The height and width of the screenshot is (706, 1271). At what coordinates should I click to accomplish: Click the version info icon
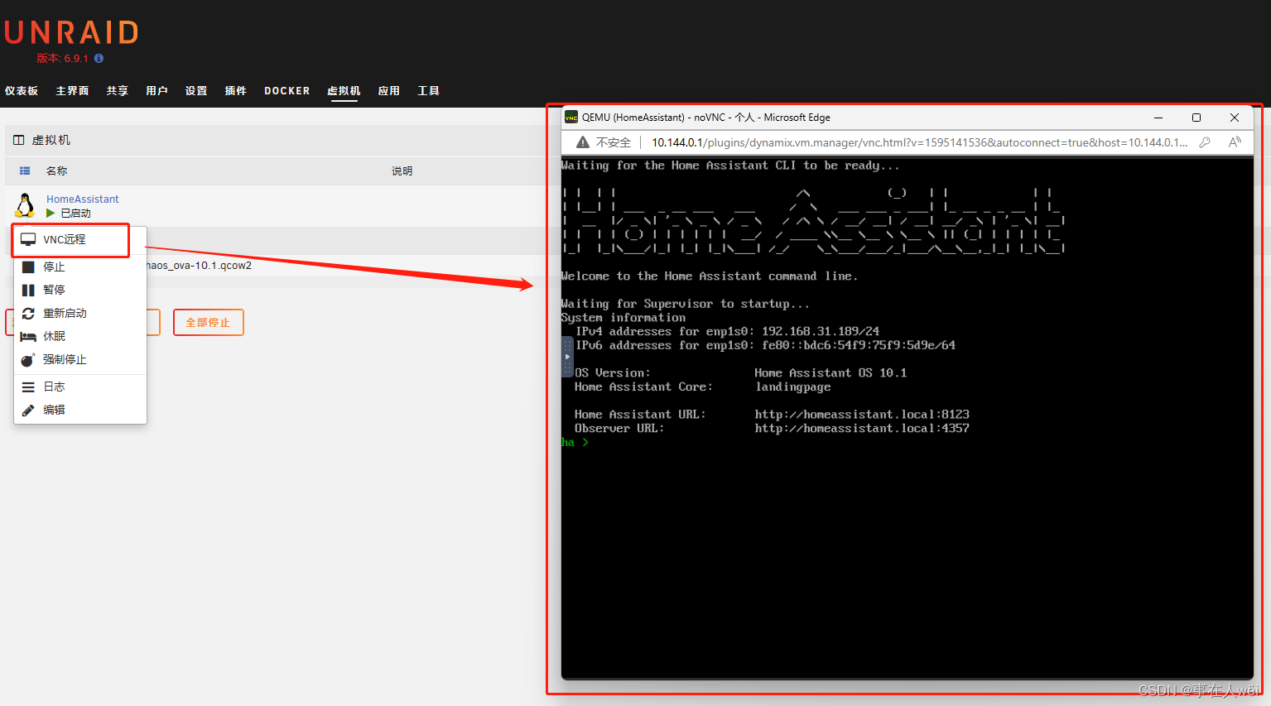pyautogui.click(x=99, y=58)
